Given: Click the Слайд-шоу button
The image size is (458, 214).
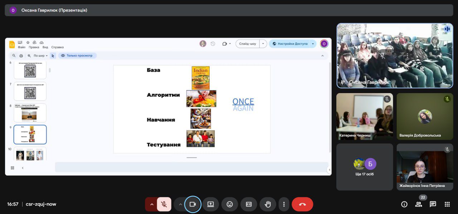Looking at the screenshot, I should 248,44.
